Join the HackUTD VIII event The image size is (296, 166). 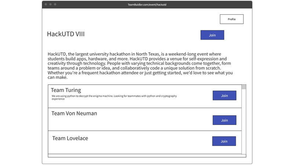pyautogui.click(x=212, y=35)
